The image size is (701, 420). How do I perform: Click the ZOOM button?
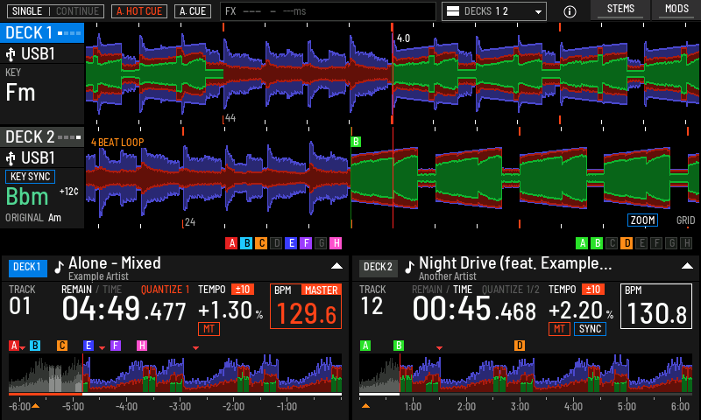pyautogui.click(x=643, y=220)
